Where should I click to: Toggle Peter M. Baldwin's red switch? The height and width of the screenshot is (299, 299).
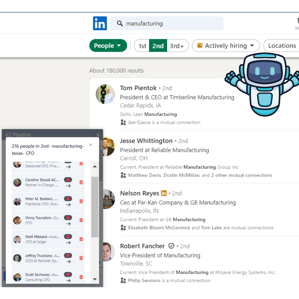pyautogui.click(x=68, y=199)
